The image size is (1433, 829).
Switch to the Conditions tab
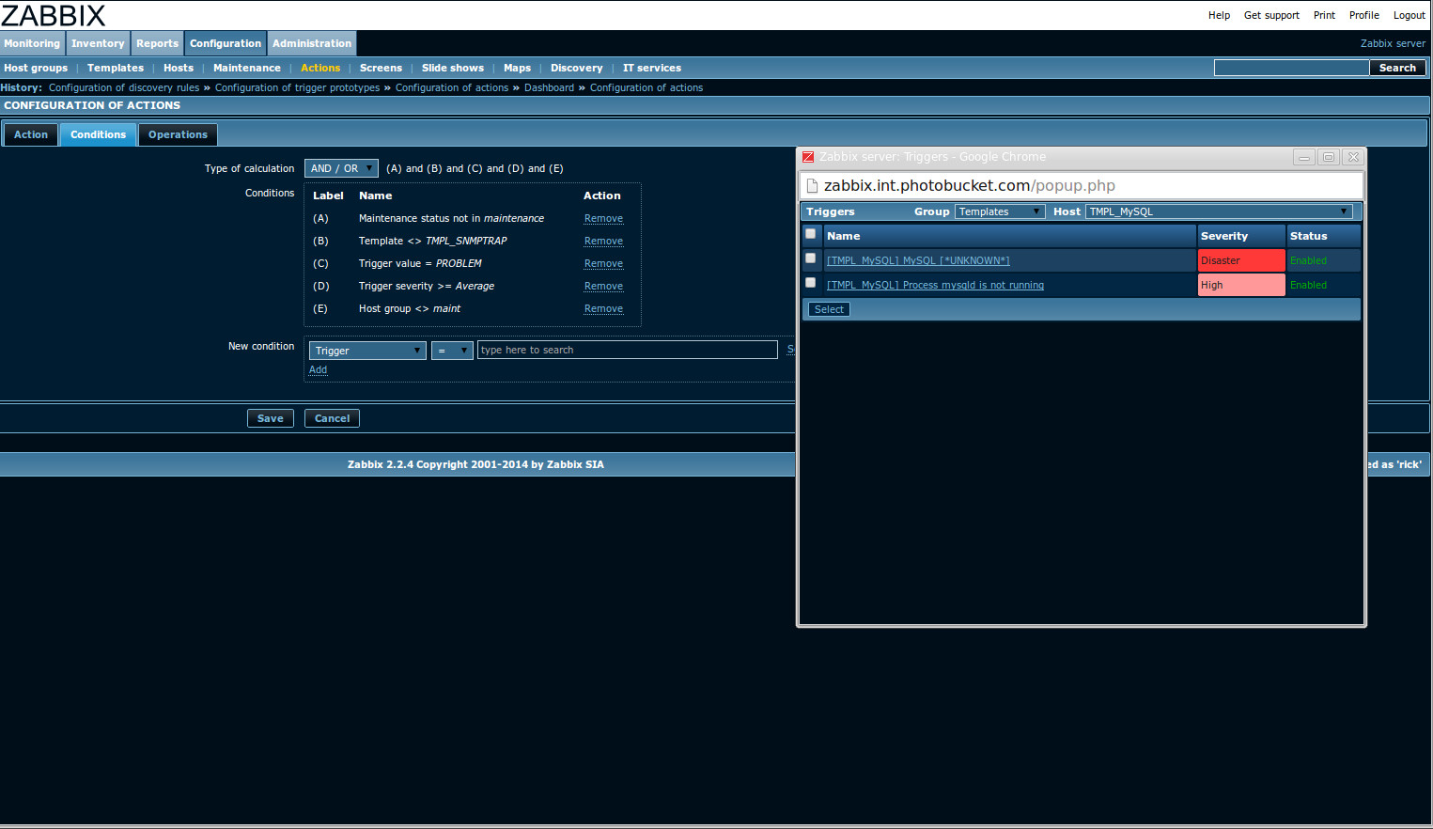[98, 134]
